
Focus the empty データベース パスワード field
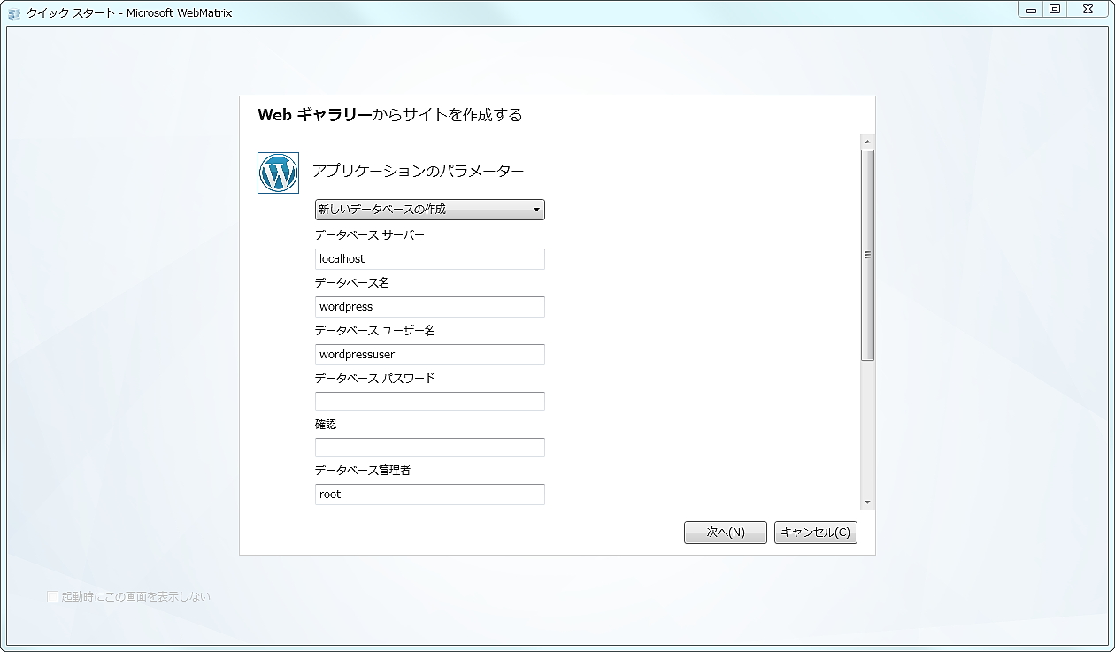click(x=429, y=401)
